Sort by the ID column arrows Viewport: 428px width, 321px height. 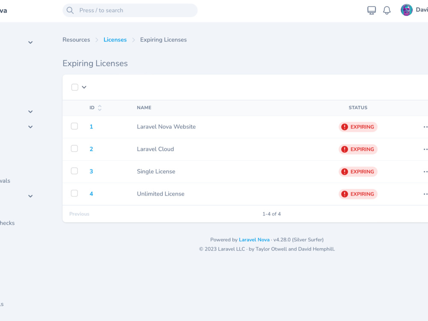[x=100, y=108]
